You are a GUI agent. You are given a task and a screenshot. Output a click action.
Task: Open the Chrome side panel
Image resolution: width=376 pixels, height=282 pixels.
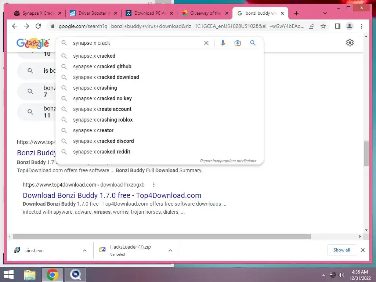tap(338, 26)
